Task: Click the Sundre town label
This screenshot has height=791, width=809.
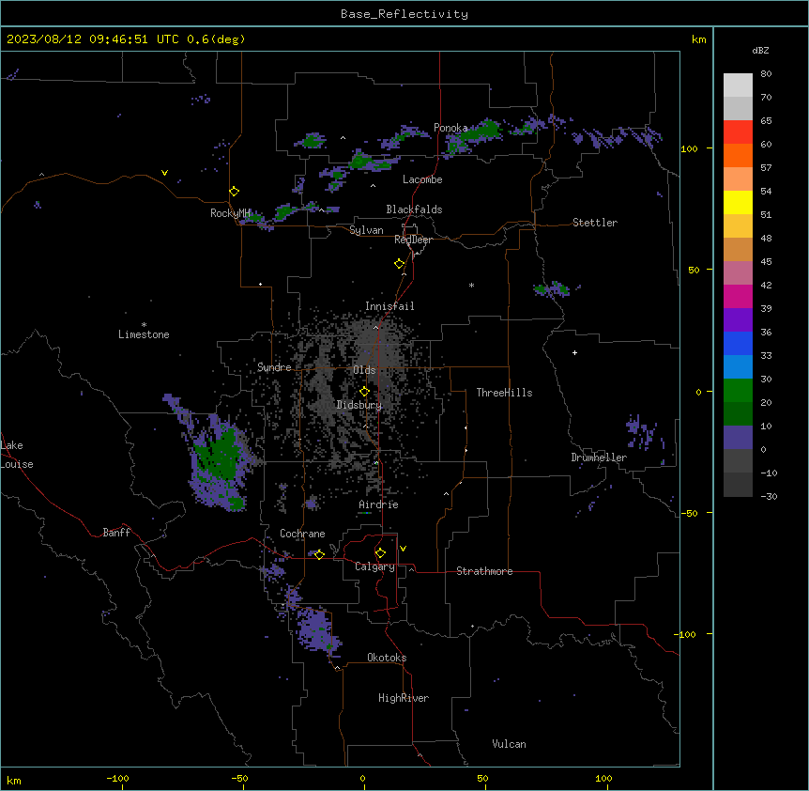Action: pos(274,367)
